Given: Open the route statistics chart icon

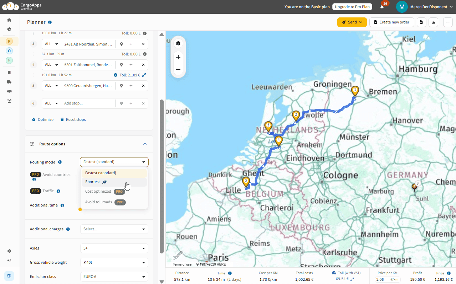Looking at the screenshot, I should pos(434,22).
